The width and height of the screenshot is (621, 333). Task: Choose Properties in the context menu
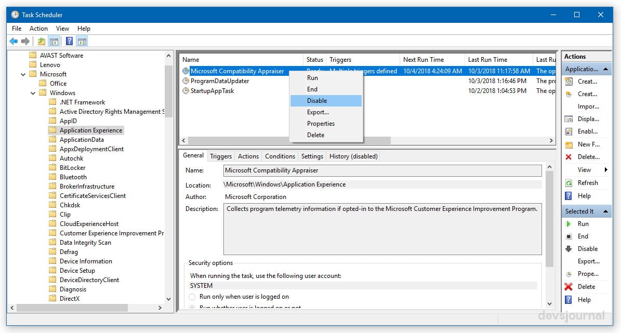click(x=326, y=124)
